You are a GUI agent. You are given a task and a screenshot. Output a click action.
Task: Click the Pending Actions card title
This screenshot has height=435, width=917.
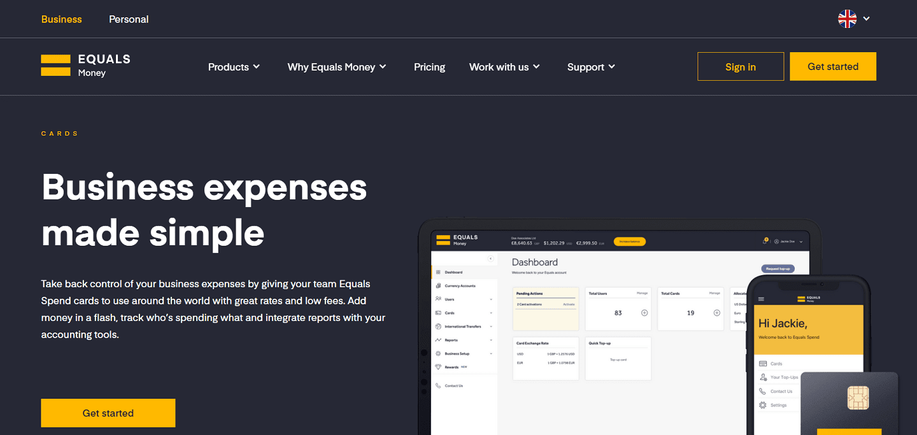(528, 294)
